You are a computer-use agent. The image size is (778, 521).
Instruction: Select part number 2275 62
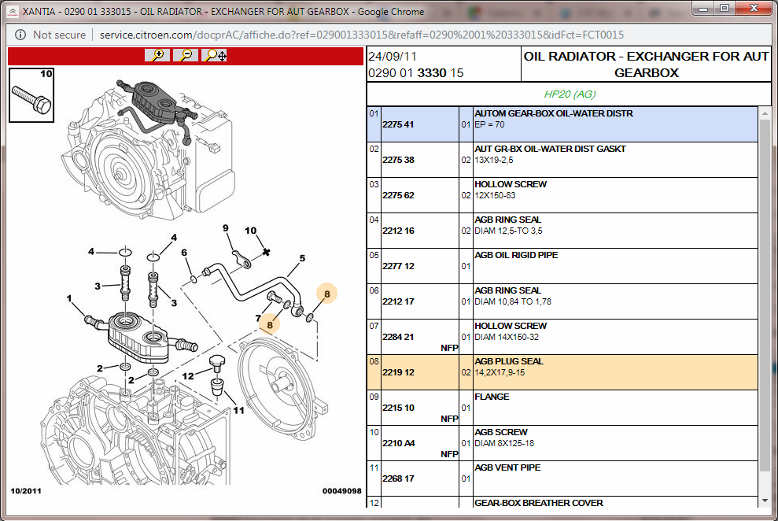(x=398, y=195)
